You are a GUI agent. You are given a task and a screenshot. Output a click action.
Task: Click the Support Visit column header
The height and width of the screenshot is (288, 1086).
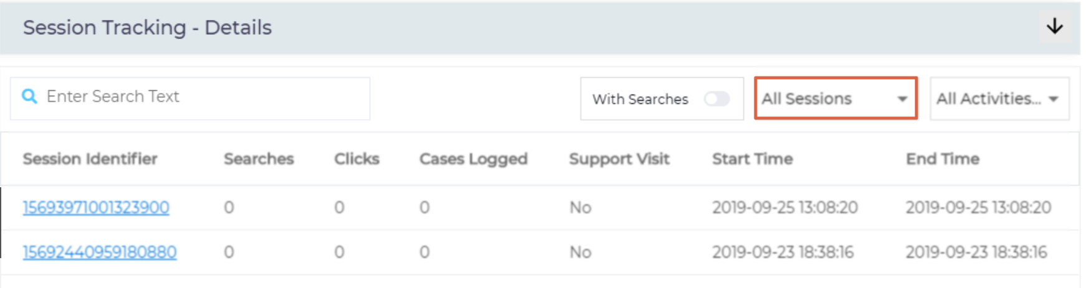tap(619, 159)
